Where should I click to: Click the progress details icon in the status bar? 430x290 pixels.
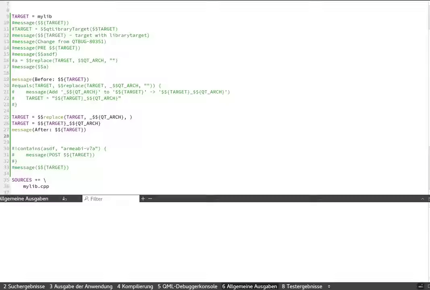(x=421, y=286)
